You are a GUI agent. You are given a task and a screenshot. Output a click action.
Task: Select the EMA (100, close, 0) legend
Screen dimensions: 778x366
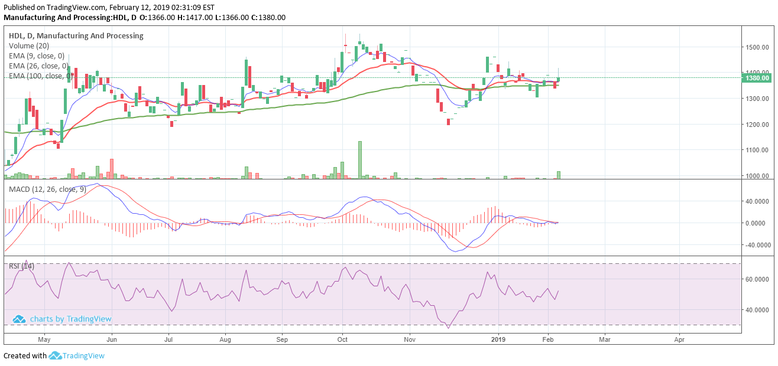pyautogui.click(x=40, y=76)
